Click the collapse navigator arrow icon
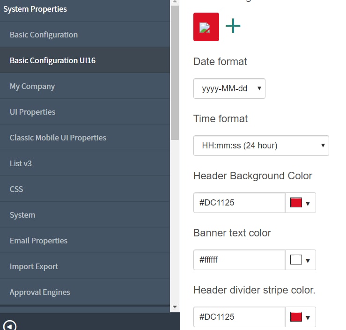 pos(10,326)
